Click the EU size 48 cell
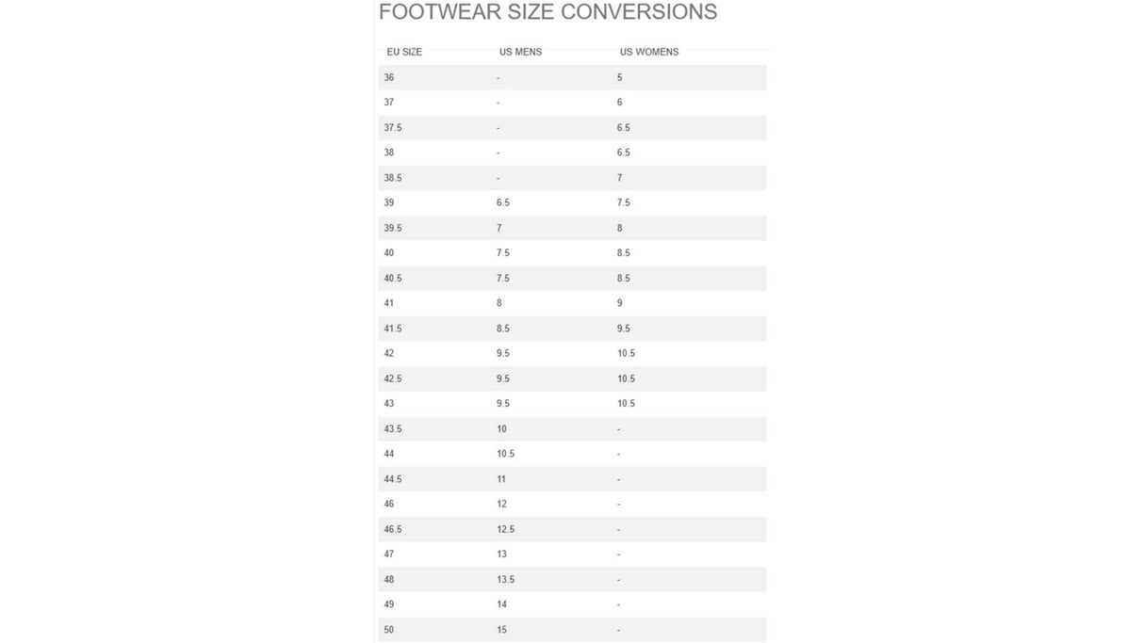The image size is (1144, 643). pyautogui.click(x=389, y=580)
